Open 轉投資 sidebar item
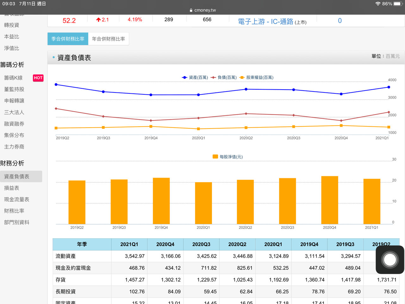Viewport: 405px width, 304px height. click(x=12, y=25)
